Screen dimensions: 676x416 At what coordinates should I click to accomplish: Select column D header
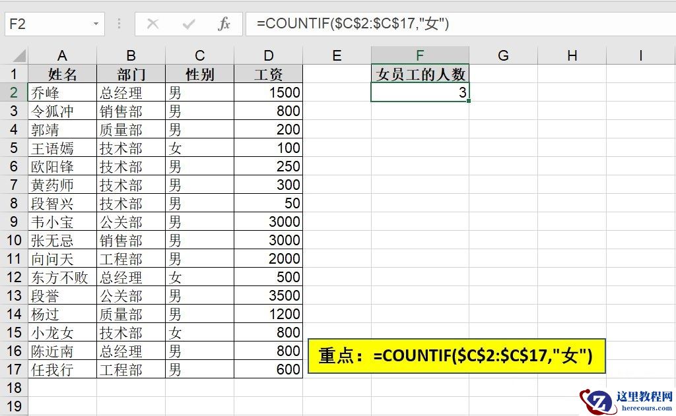click(269, 55)
